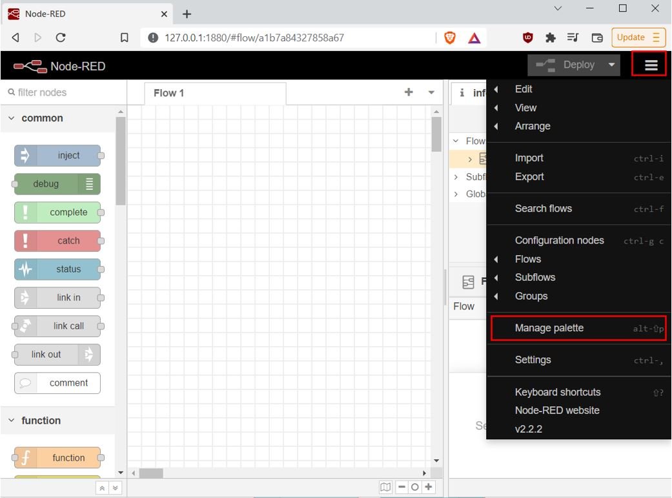Reset the canvas zoom level
Screen dimensions: 672x498
[415, 486]
